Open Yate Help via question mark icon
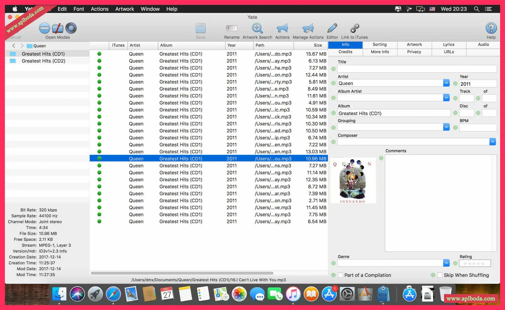The height and width of the screenshot is (310, 505). pyautogui.click(x=491, y=28)
